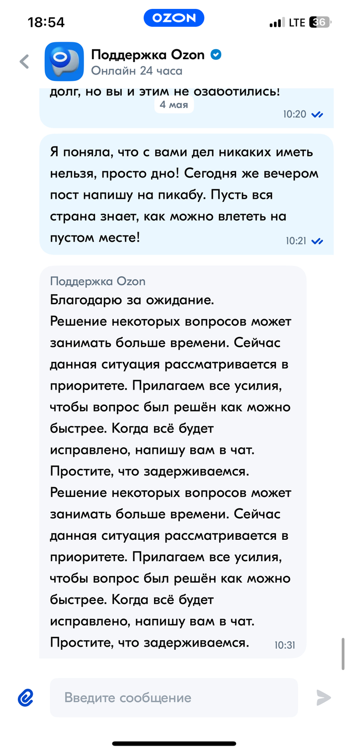
Task: Tap "Поддержка Ozon" sender name inside reply bubble
Action: [98, 281]
